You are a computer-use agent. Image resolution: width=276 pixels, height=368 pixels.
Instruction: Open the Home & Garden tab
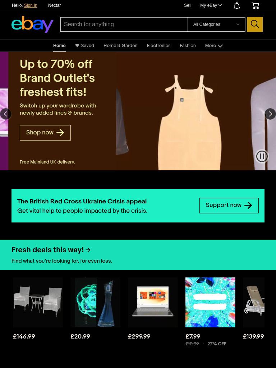coord(120,46)
